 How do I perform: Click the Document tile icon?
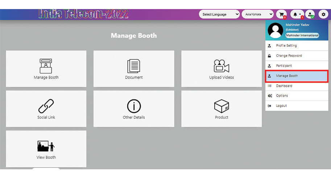(134, 66)
